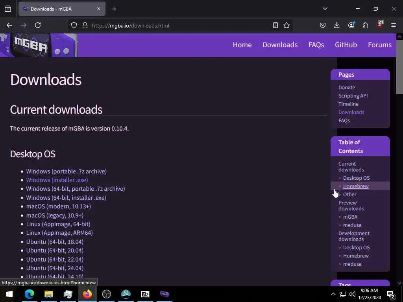Download Linux AppImage ARM64
Screen dimensions: 403x302
click(x=59, y=233)
